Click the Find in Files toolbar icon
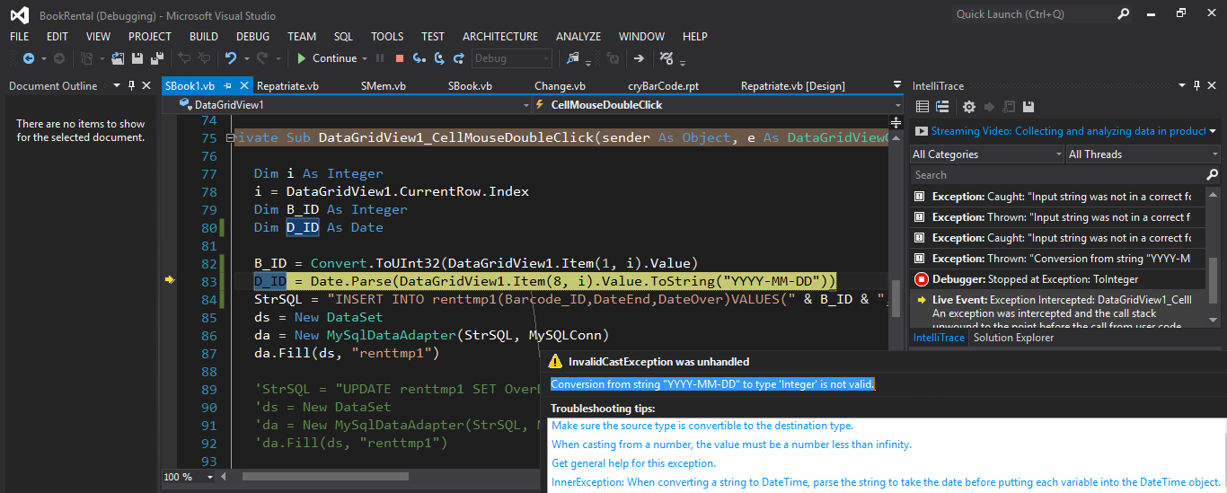The width and height of the screenshot is (1227, 493). (573, 58)
